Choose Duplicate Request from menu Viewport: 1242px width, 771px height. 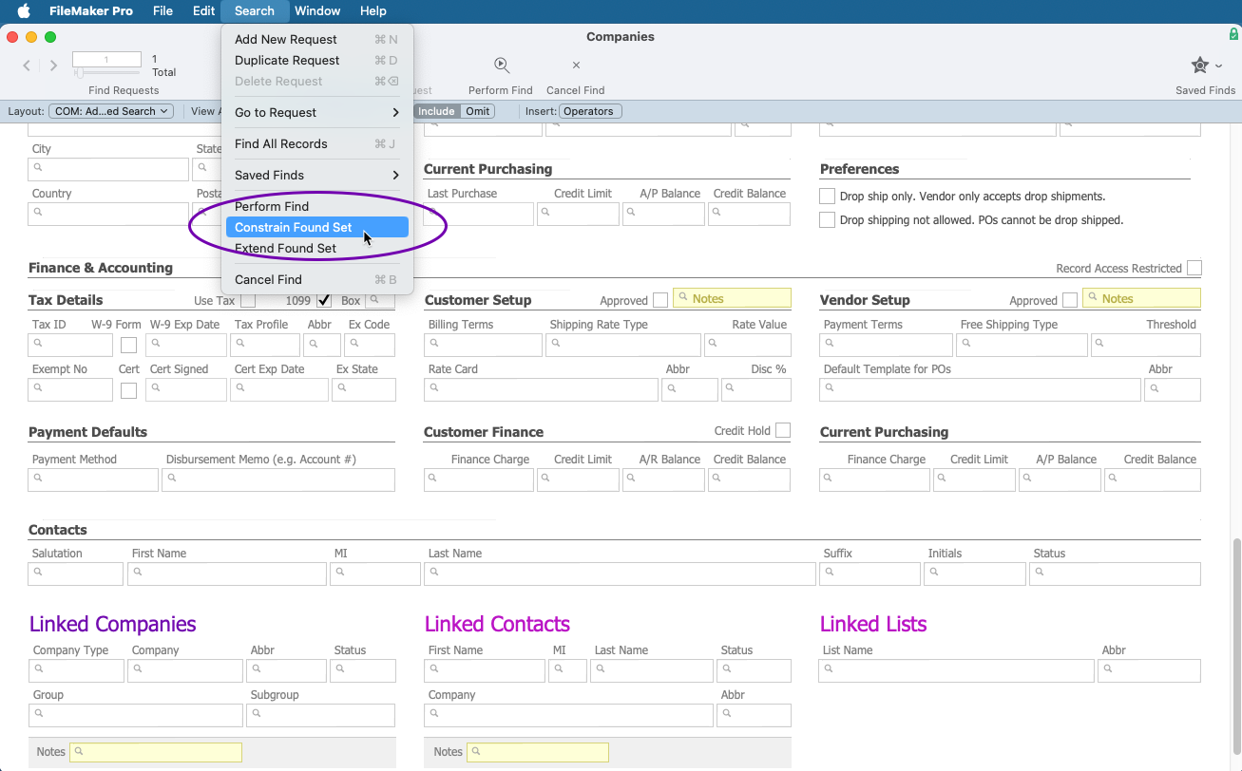point(317,61)
